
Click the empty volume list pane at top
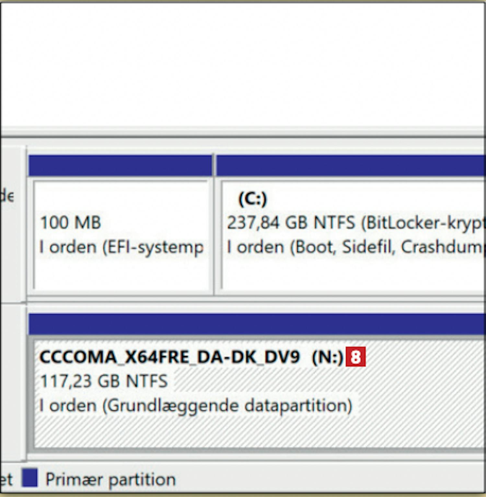[x=243, y=65]
